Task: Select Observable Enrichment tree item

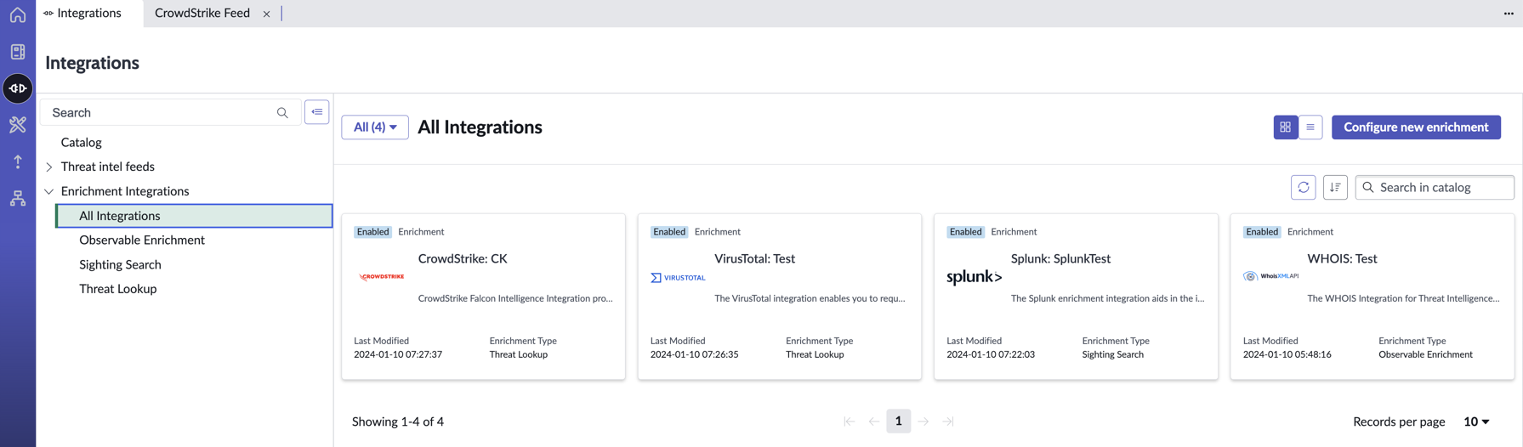Action: [142, 240]
